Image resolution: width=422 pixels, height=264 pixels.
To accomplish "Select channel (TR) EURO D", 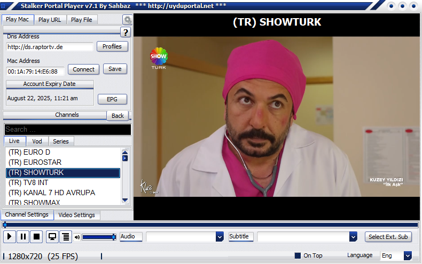I will point(62,153).
